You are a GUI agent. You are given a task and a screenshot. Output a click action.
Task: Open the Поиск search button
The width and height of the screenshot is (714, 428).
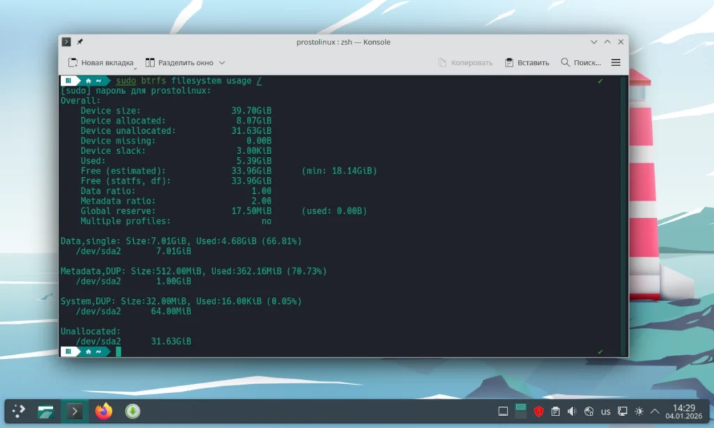tap(581, 63)
